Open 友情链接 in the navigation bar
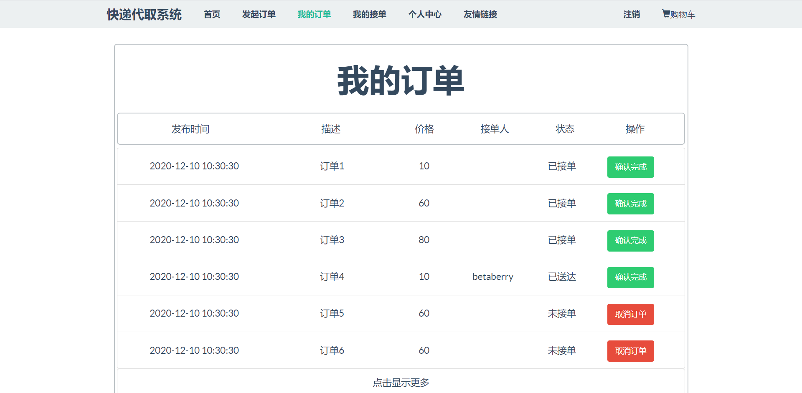Viewport: 802px width, 393px height. 480,14
